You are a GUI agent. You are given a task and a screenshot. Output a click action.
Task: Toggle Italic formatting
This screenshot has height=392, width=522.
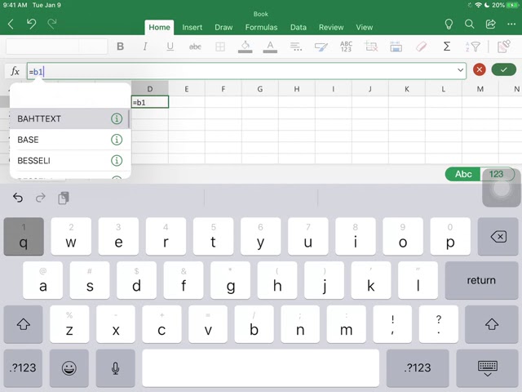click(x=145, y=47)
